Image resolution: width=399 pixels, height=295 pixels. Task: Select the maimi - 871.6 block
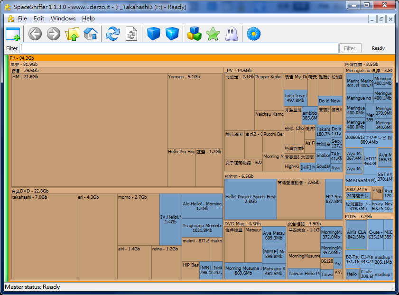[196, 249]
